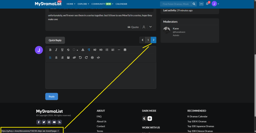Screen dimensions: 256x133
Task: Align text to the left
Action: coord(50,57)
